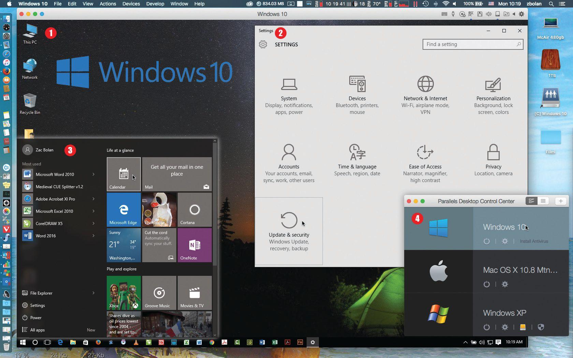The image size is (573, 358).
Task: Expand CorelDRAW X5 jump list arrow
Action: tap(93, 224)
